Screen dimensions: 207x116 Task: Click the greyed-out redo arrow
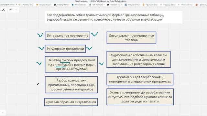(x=16, y=10)
